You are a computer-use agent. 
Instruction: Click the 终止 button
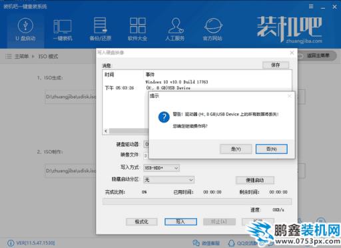219,221
